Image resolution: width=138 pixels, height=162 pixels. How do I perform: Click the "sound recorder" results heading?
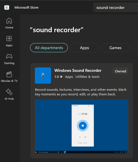click(x=56, y=30)
